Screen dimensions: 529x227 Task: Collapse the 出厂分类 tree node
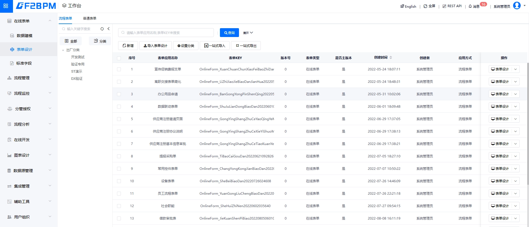[x=63, y=50]
